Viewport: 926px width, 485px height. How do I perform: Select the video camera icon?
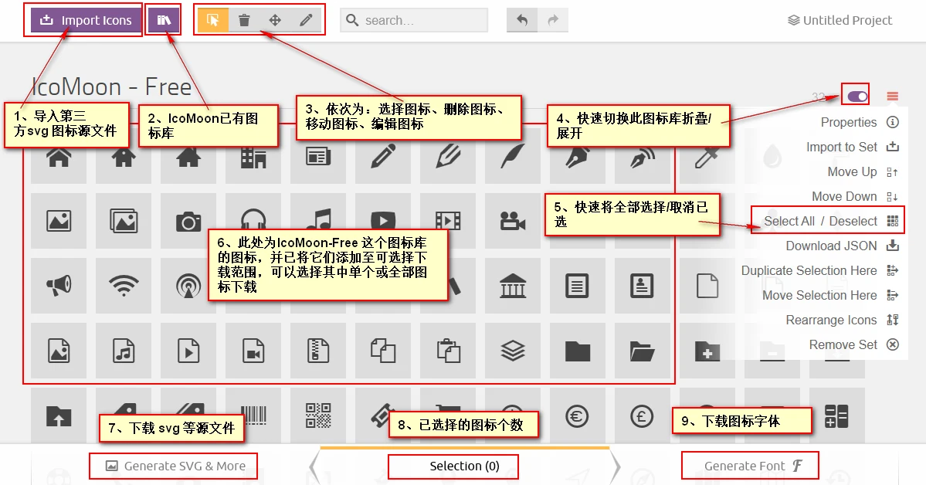pyautogui.click(x=513, y=221)
